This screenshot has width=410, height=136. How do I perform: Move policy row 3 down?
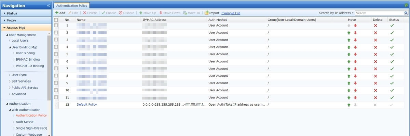(355, 40)
